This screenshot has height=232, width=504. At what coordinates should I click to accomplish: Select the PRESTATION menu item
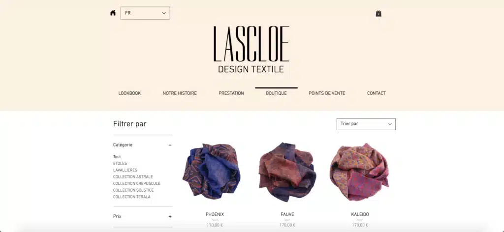click(231, 93)
